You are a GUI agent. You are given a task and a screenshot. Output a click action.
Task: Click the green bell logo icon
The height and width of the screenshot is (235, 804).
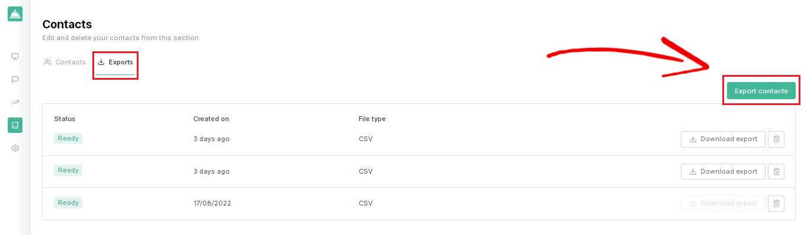coord(15,14)
